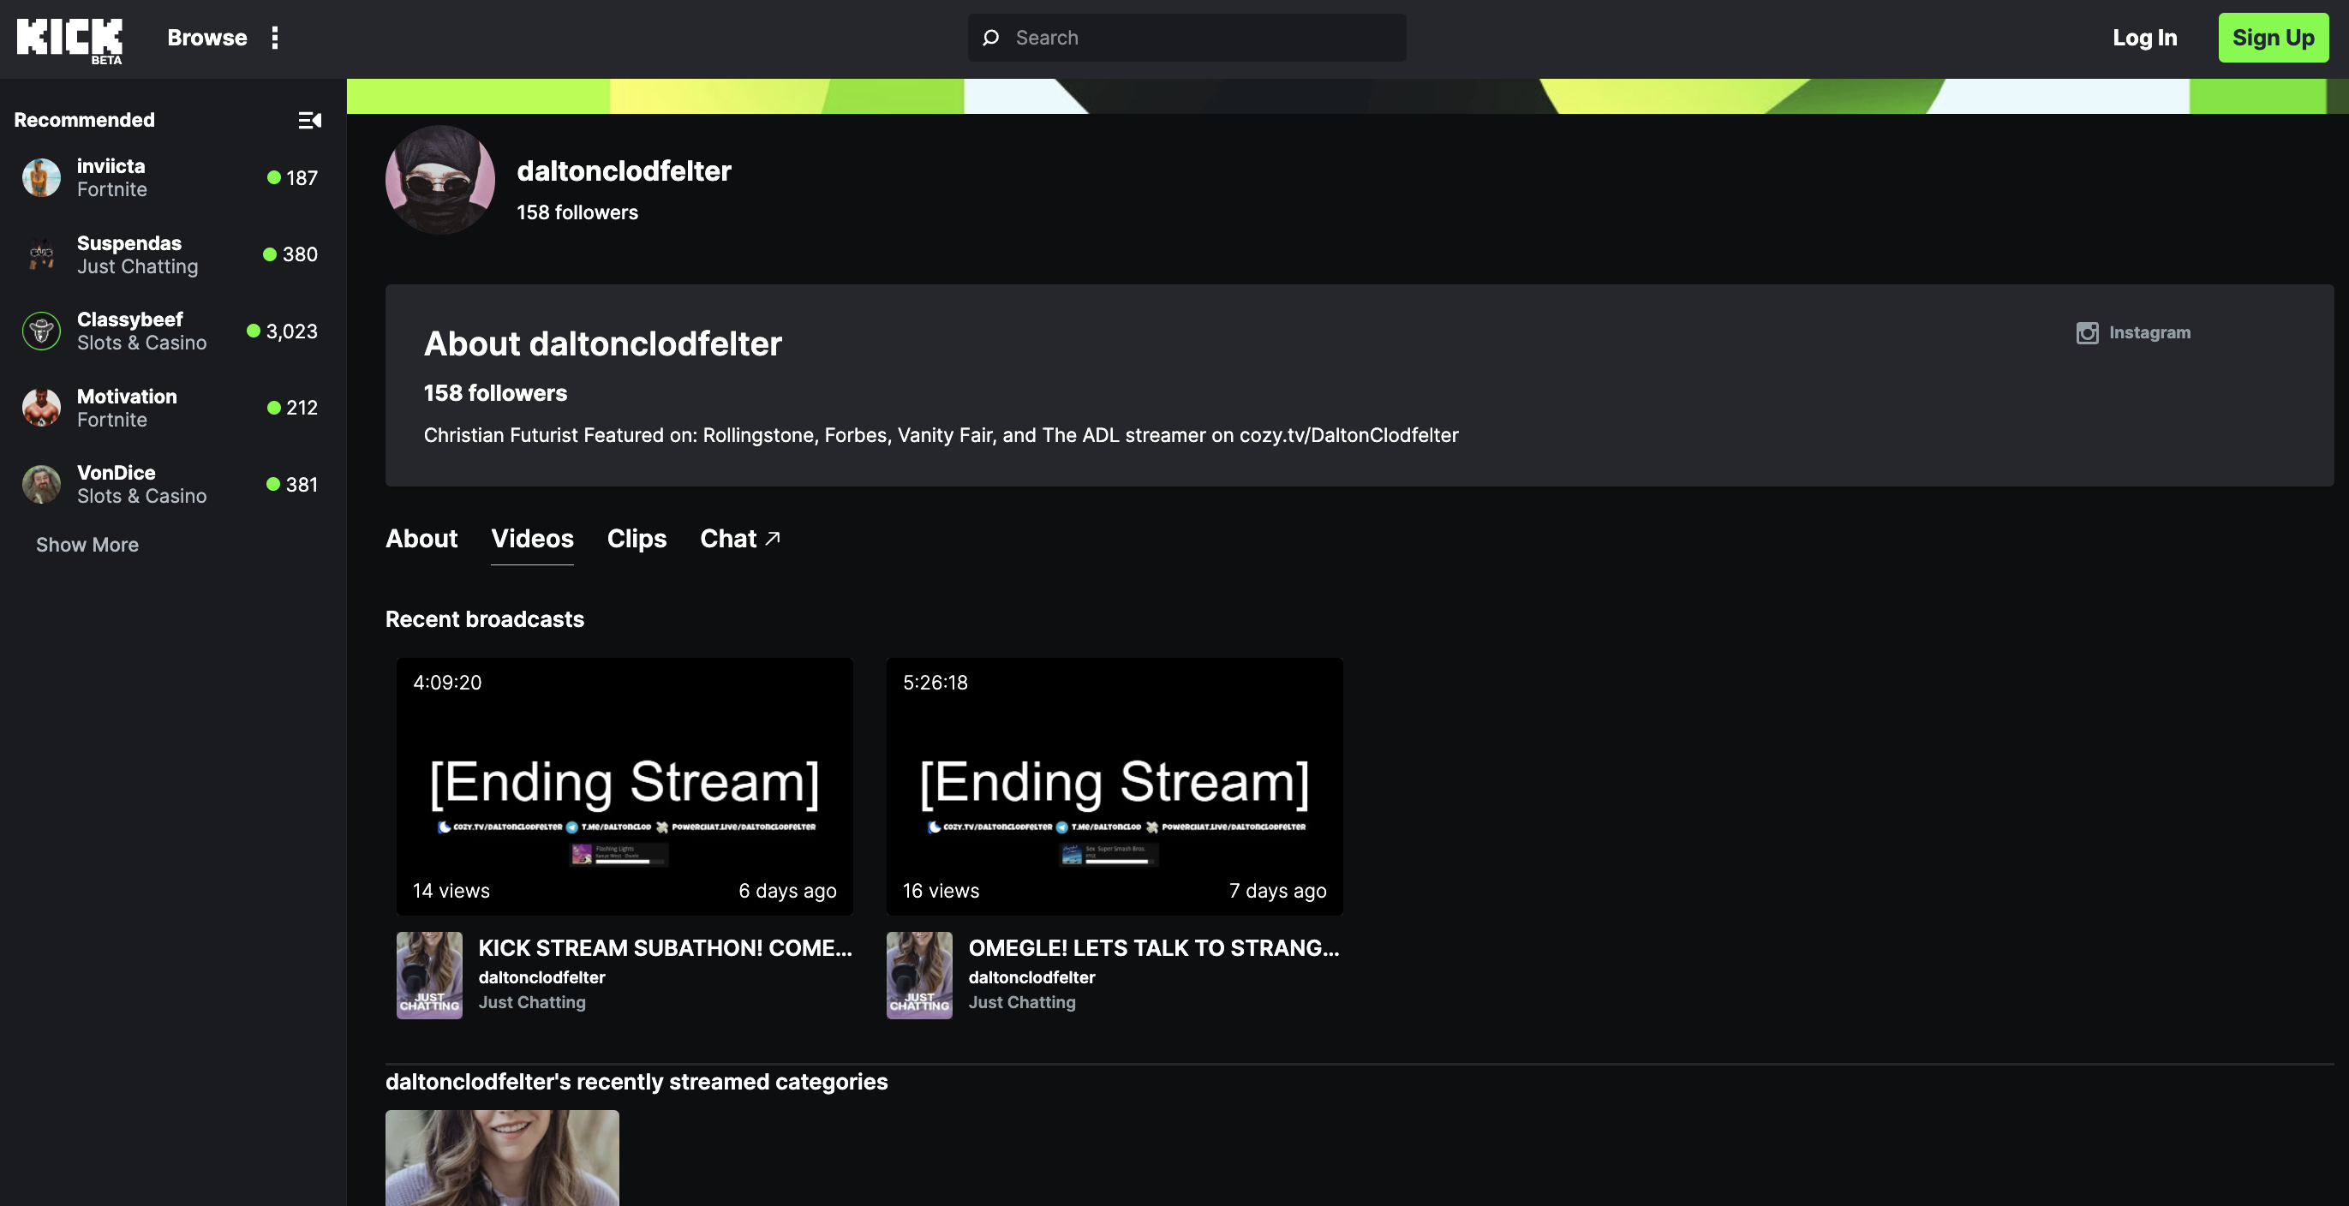Collapse the Recommended sidebar

[x=310, y=120]
